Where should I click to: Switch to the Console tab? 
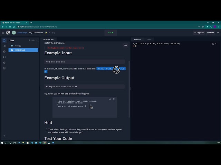137,40
